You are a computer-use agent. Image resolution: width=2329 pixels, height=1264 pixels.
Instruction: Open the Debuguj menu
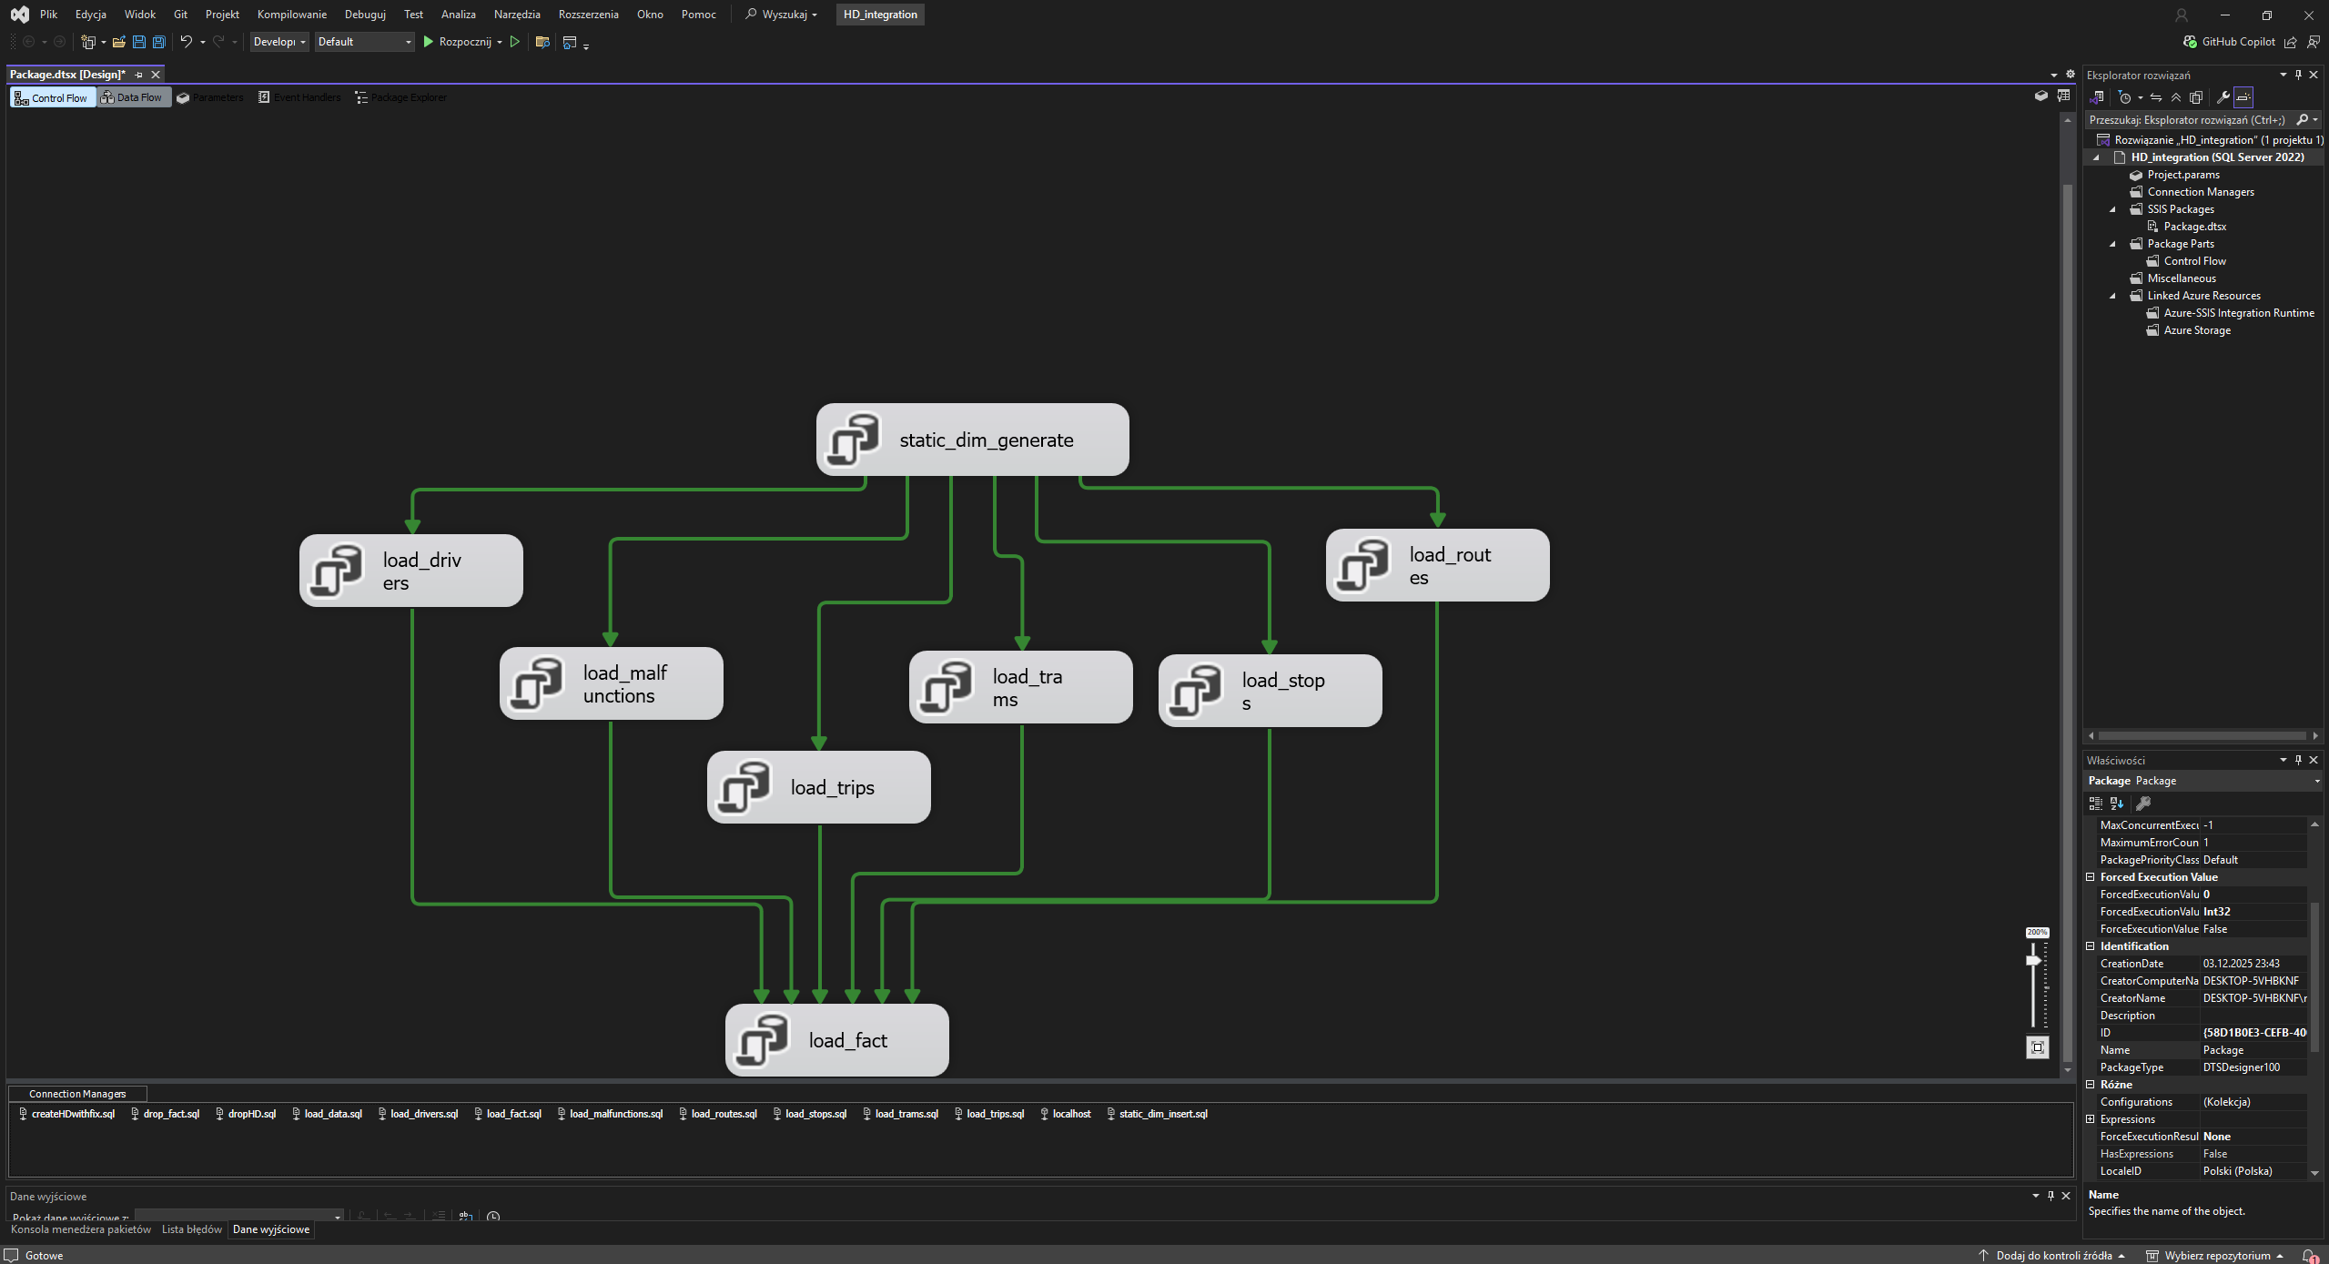(x=364, y=14)
